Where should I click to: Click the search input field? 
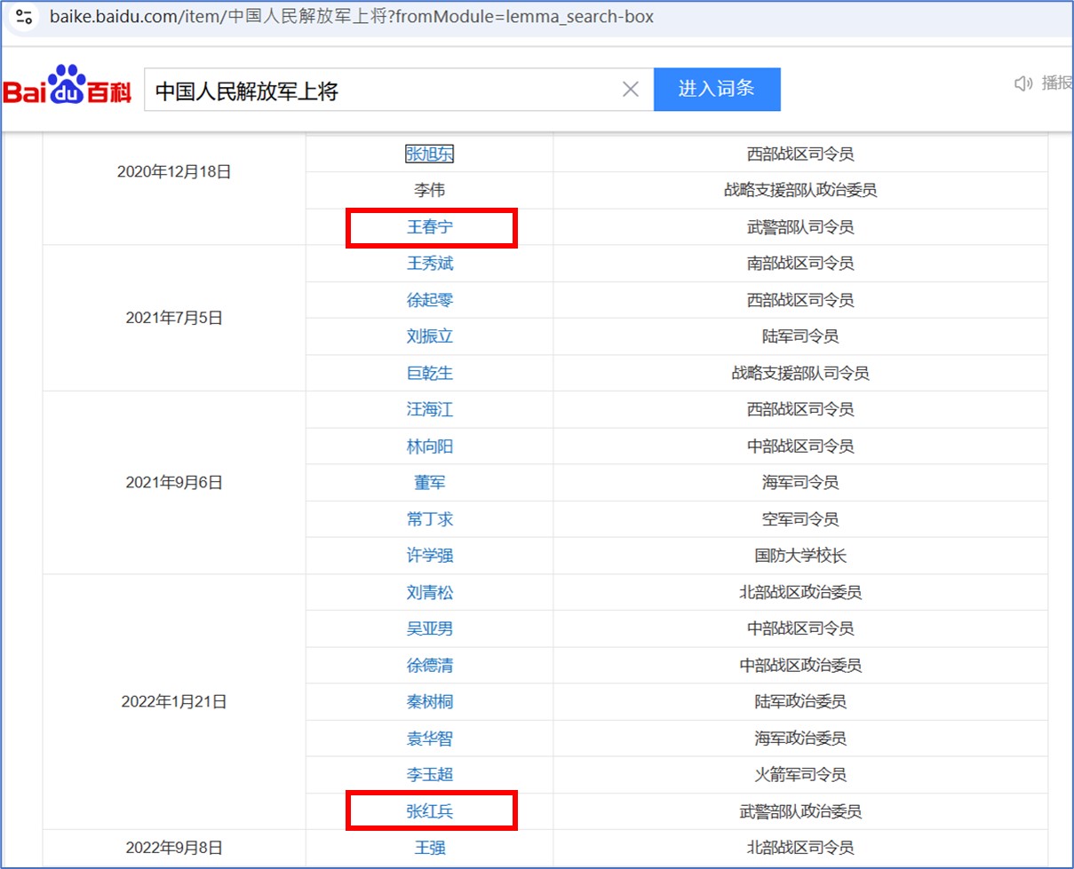pos(382,91)
